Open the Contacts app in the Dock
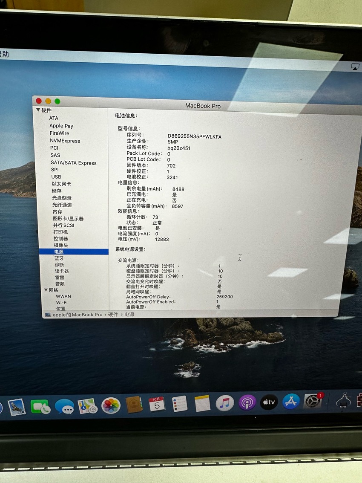Screen dimensions: 362x483 click(x=134, y=405)
